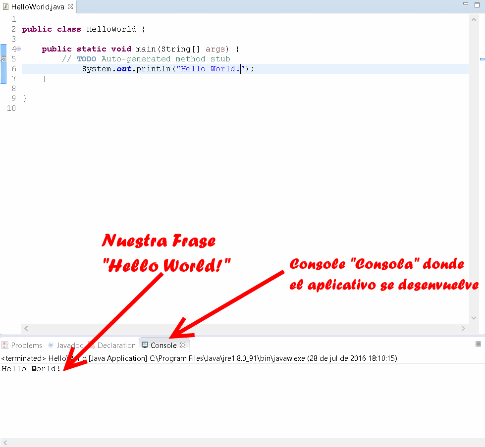
Task: Collapse the main method fold marker
Action: (18, 49)
